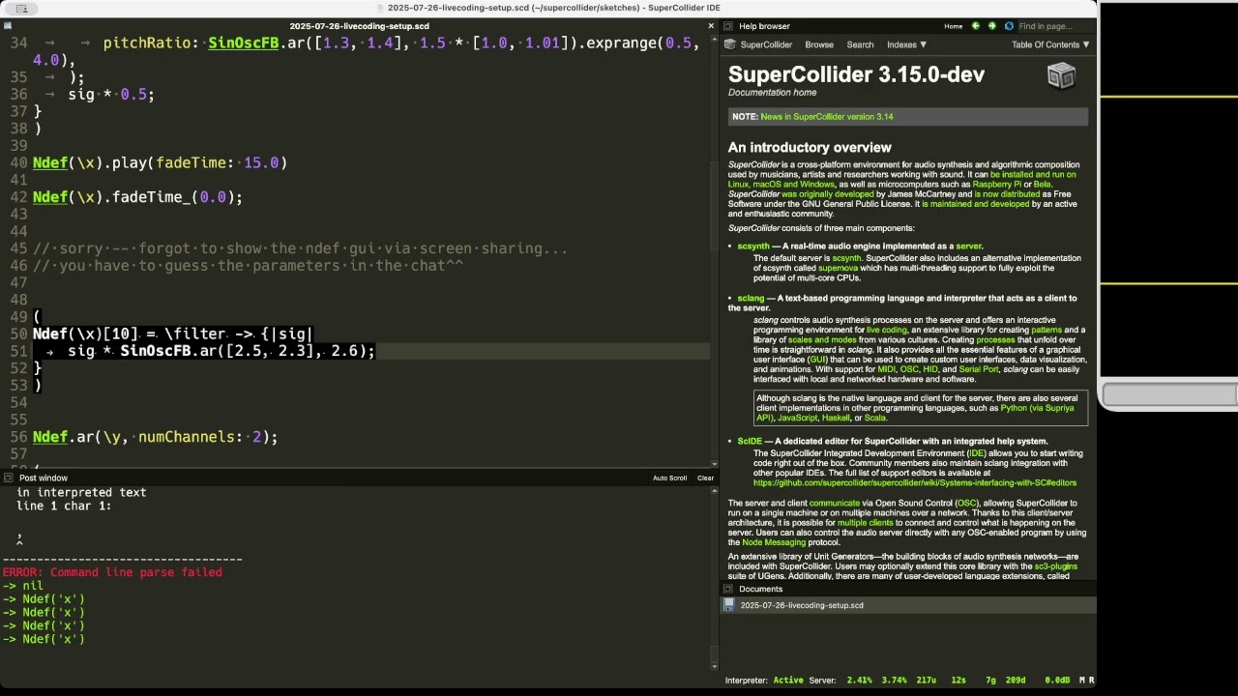The image size is (1238, 696).
Task: Follow the live coding link
Action: [x=886, y=330]
